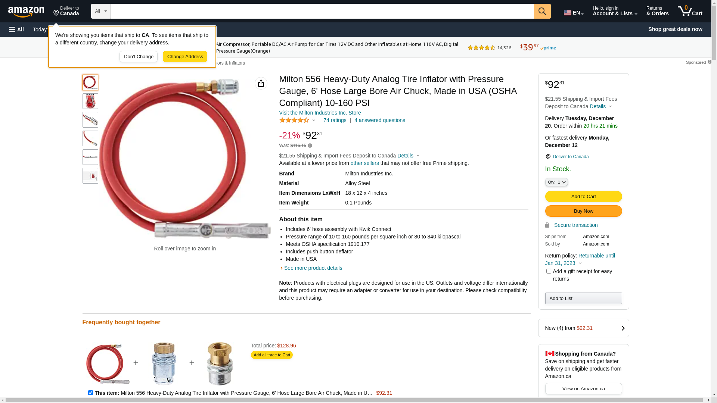
Task: Uncheck the 'This item' checkbox
Action: click(90, 393)
